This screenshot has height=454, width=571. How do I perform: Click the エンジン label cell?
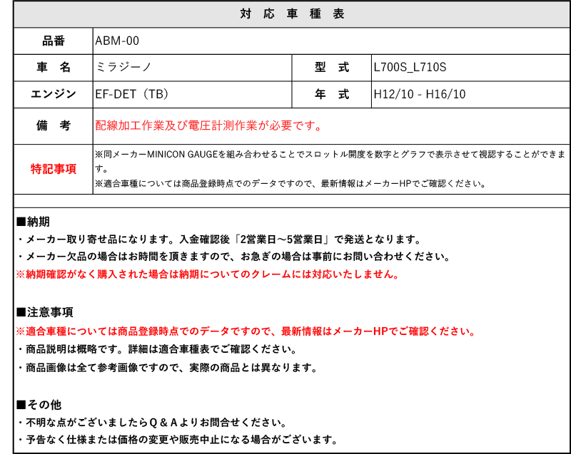(54, 94)
